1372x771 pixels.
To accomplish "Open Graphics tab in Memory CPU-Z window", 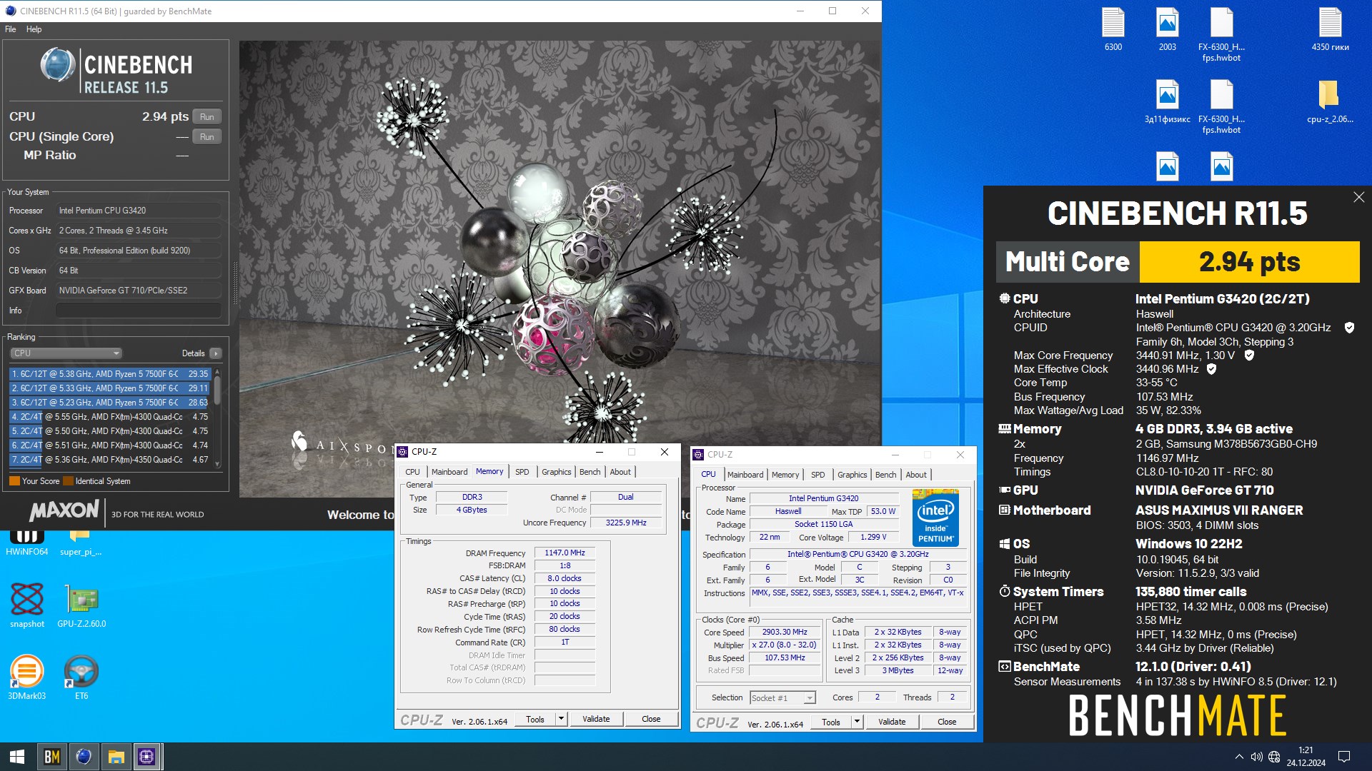I will [x=556, y=472].
